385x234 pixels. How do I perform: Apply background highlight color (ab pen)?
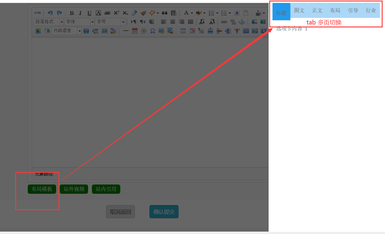198,13
